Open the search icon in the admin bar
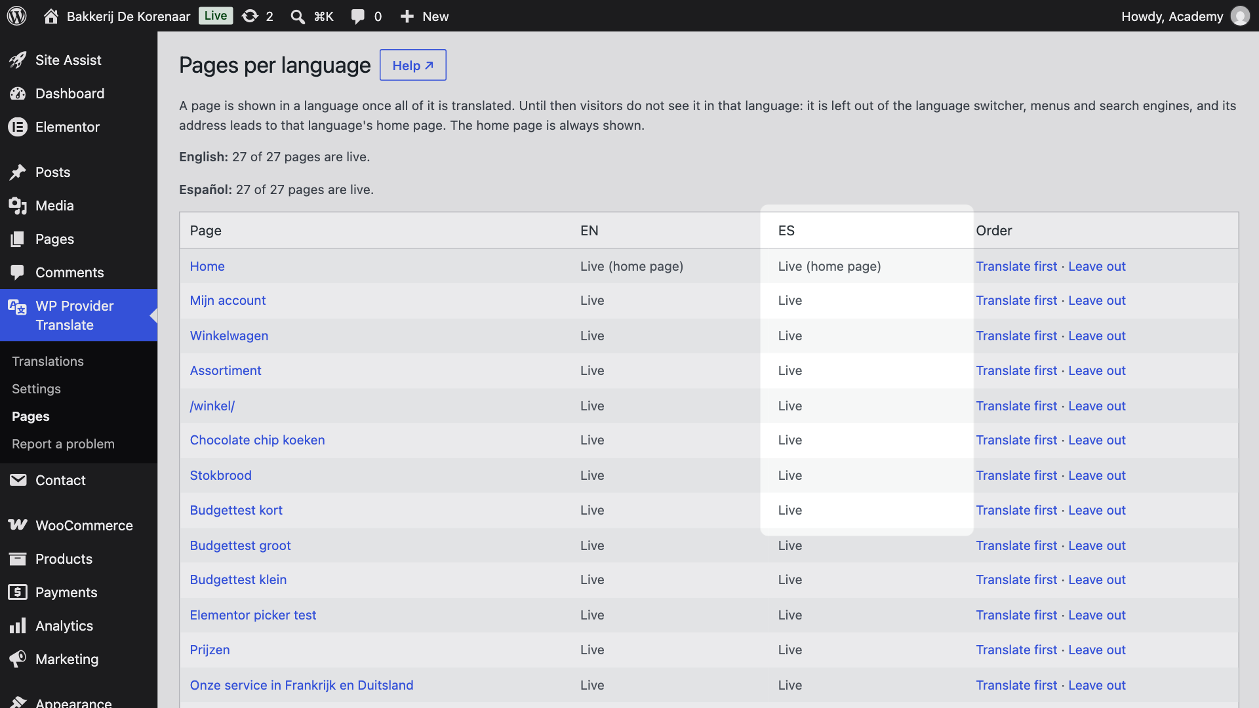Image resolution: width=1259 pixels, height=708 pixels. 298,16
